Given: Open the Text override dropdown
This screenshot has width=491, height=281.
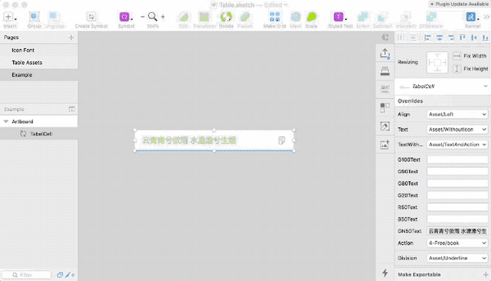Looking at the screenshot, I should coord(457,129).
